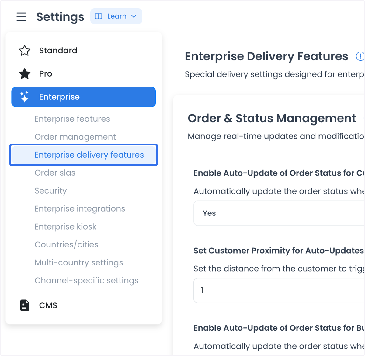Open Enterprise integrations page
365x356 pixels.
pyautogui.click(x=80, y=209)
